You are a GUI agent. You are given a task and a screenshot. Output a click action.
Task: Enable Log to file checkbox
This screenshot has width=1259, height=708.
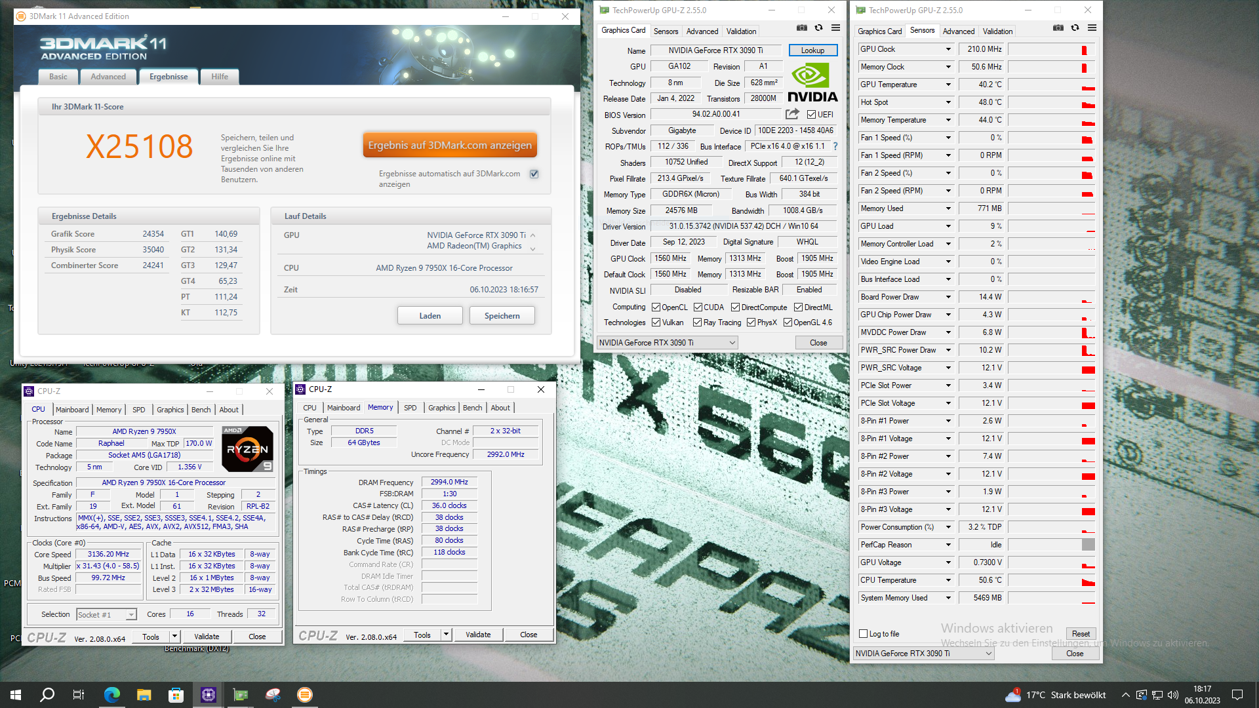pos(864,634)
